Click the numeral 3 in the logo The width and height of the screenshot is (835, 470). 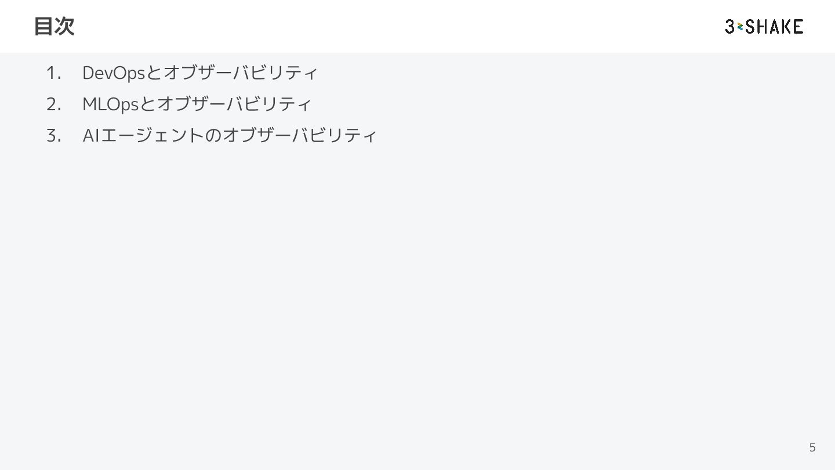(x=729, y=26)
